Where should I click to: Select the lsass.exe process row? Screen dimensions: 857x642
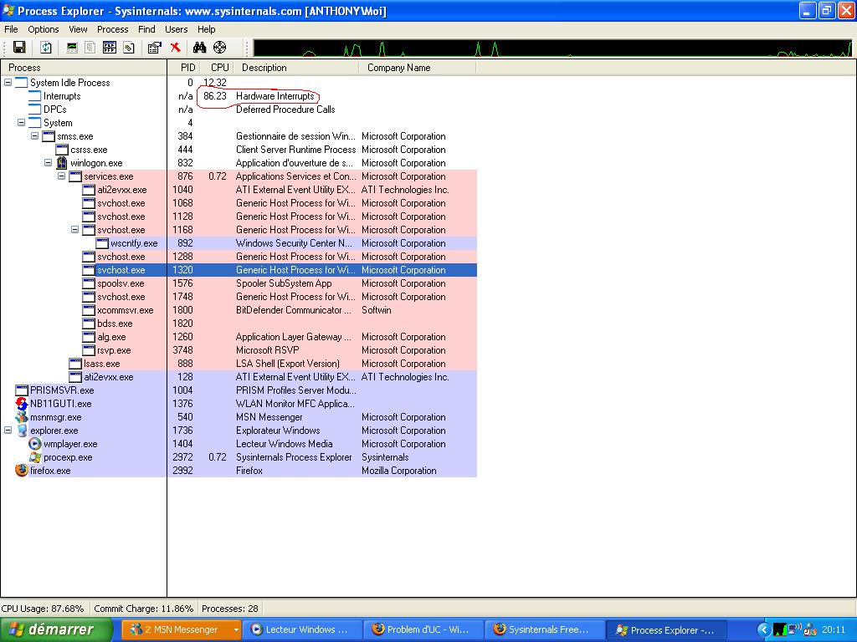pyautogui.click(x=239, y=364)
